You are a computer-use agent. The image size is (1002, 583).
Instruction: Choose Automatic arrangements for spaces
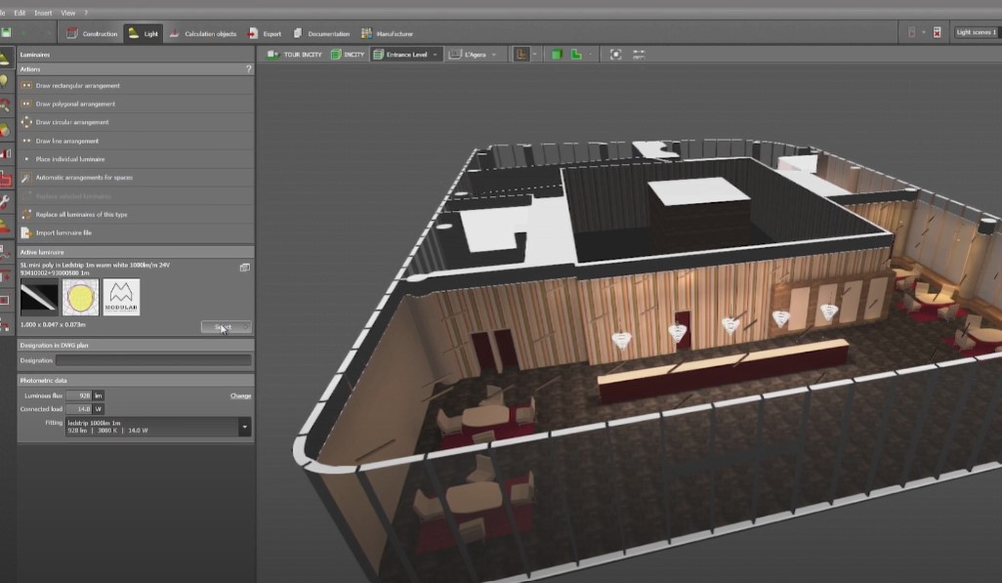[x=84, y=178]
